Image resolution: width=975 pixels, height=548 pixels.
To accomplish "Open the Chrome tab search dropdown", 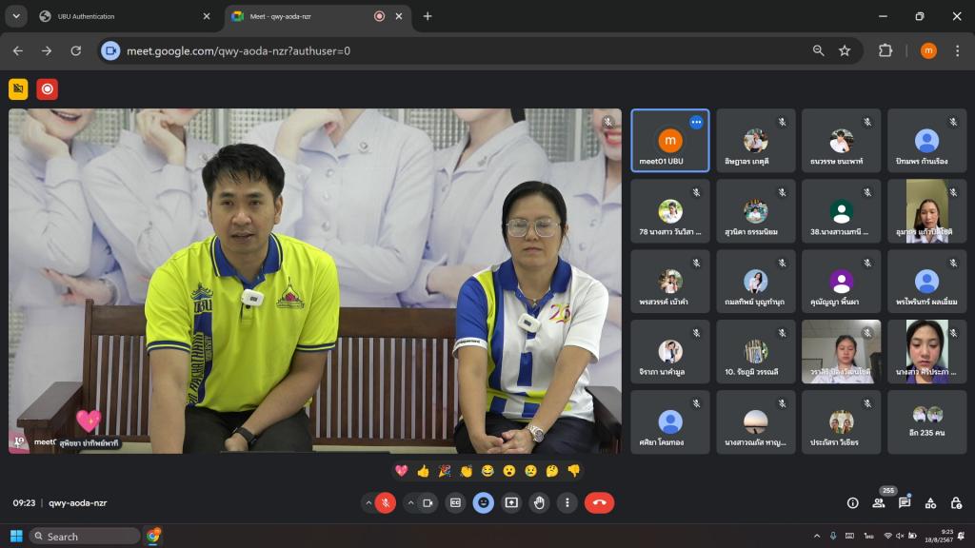I will tap(16, 16).
